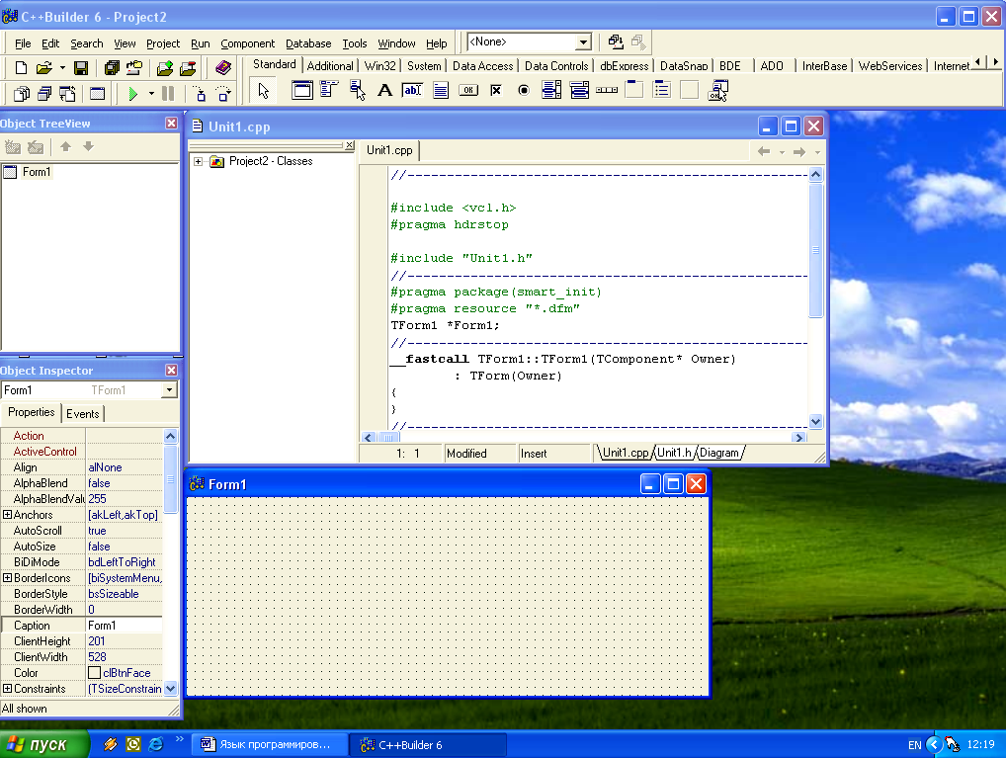Click the Caption property value field
Image resolution: width=1006 pixels, height=758 pixels.
pos(125,626)
